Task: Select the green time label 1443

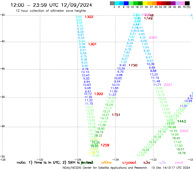Action: pos(182,121)
